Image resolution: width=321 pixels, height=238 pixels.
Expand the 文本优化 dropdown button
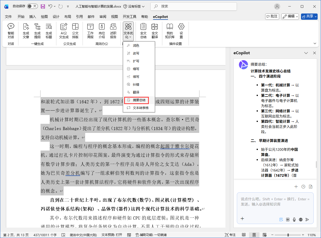128,31
